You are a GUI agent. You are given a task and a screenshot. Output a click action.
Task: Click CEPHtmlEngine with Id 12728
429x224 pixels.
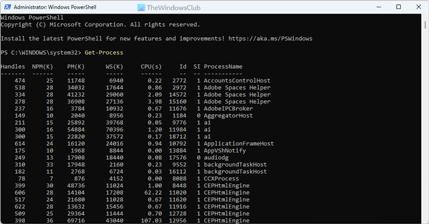[227, 214]
